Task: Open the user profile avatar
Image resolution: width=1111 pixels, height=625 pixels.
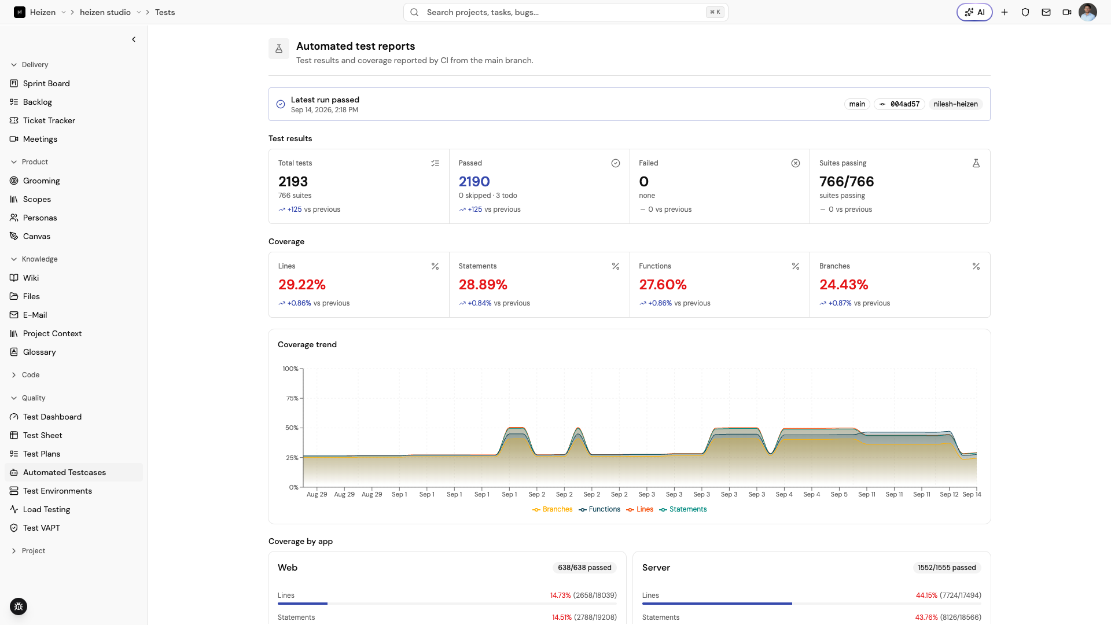Action: [x=1088, y=12]
